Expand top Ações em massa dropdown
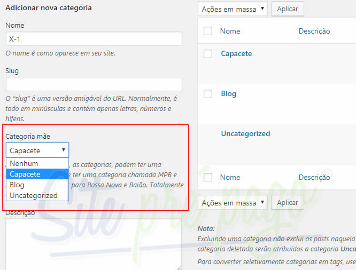 233,9
